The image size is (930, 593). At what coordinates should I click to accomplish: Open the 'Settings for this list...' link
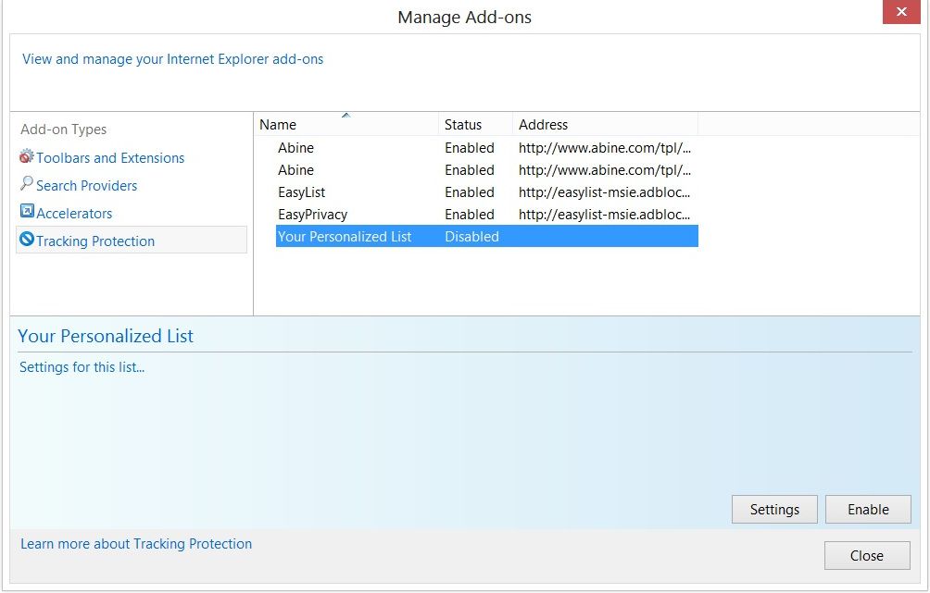click(82, 367)
